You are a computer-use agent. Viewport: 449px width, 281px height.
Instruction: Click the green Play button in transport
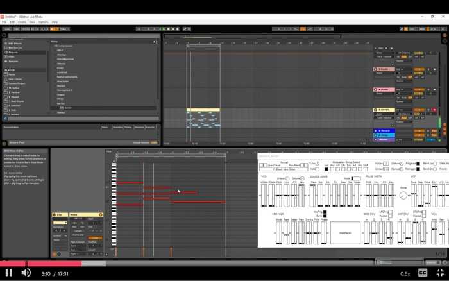(x=164, y=29)
